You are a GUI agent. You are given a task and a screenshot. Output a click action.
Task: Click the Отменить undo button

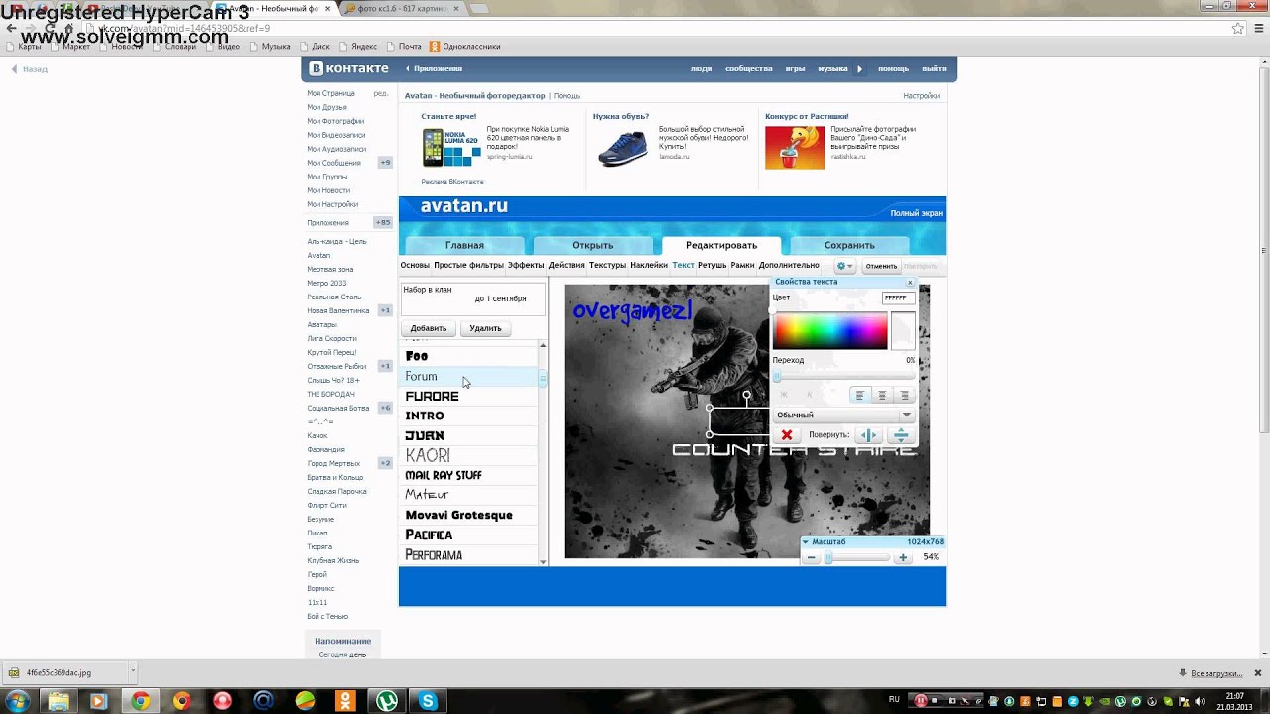[x=881, y=266]
